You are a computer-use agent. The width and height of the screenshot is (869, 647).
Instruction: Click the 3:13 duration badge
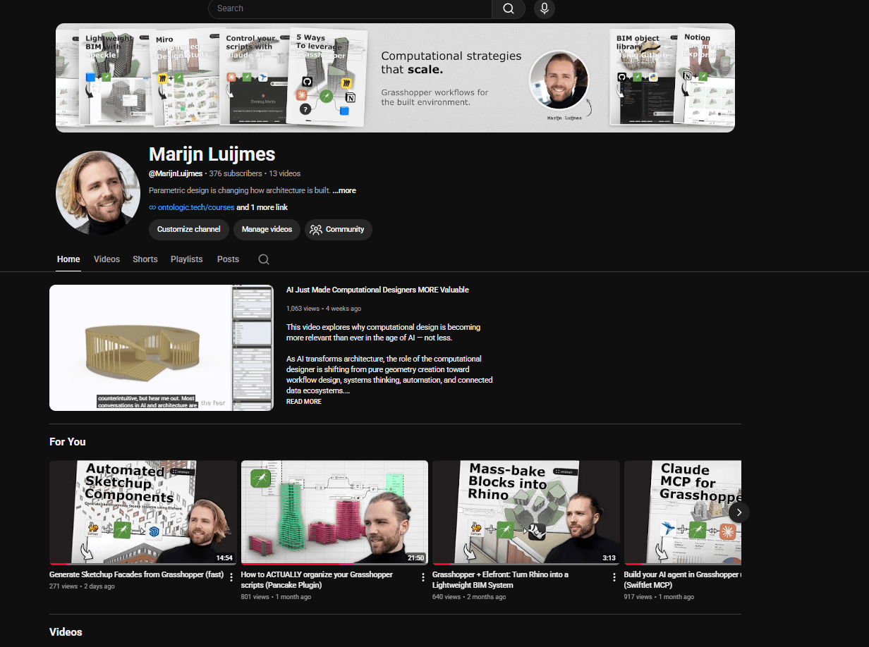pos(609,558)
